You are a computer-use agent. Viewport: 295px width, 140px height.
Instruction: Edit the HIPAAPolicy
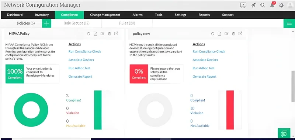point(103,34)
